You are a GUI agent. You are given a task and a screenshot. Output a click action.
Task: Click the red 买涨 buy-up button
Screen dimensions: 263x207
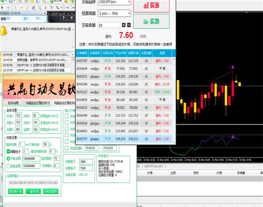point(151,6)
